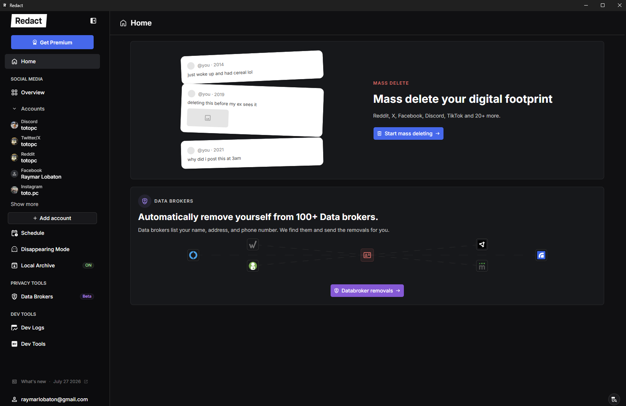626x406 pixels.
Task: Select the Twitter/X totopc account
Action: click(x=52, y=141)
